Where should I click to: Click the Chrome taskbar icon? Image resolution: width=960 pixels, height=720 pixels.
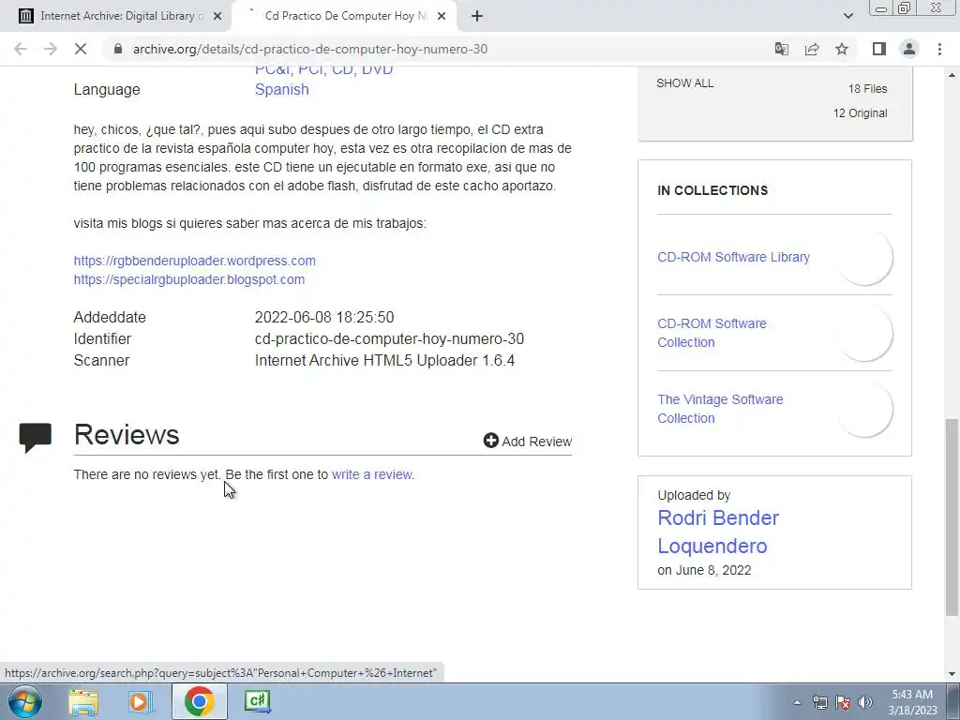point(199,701)
